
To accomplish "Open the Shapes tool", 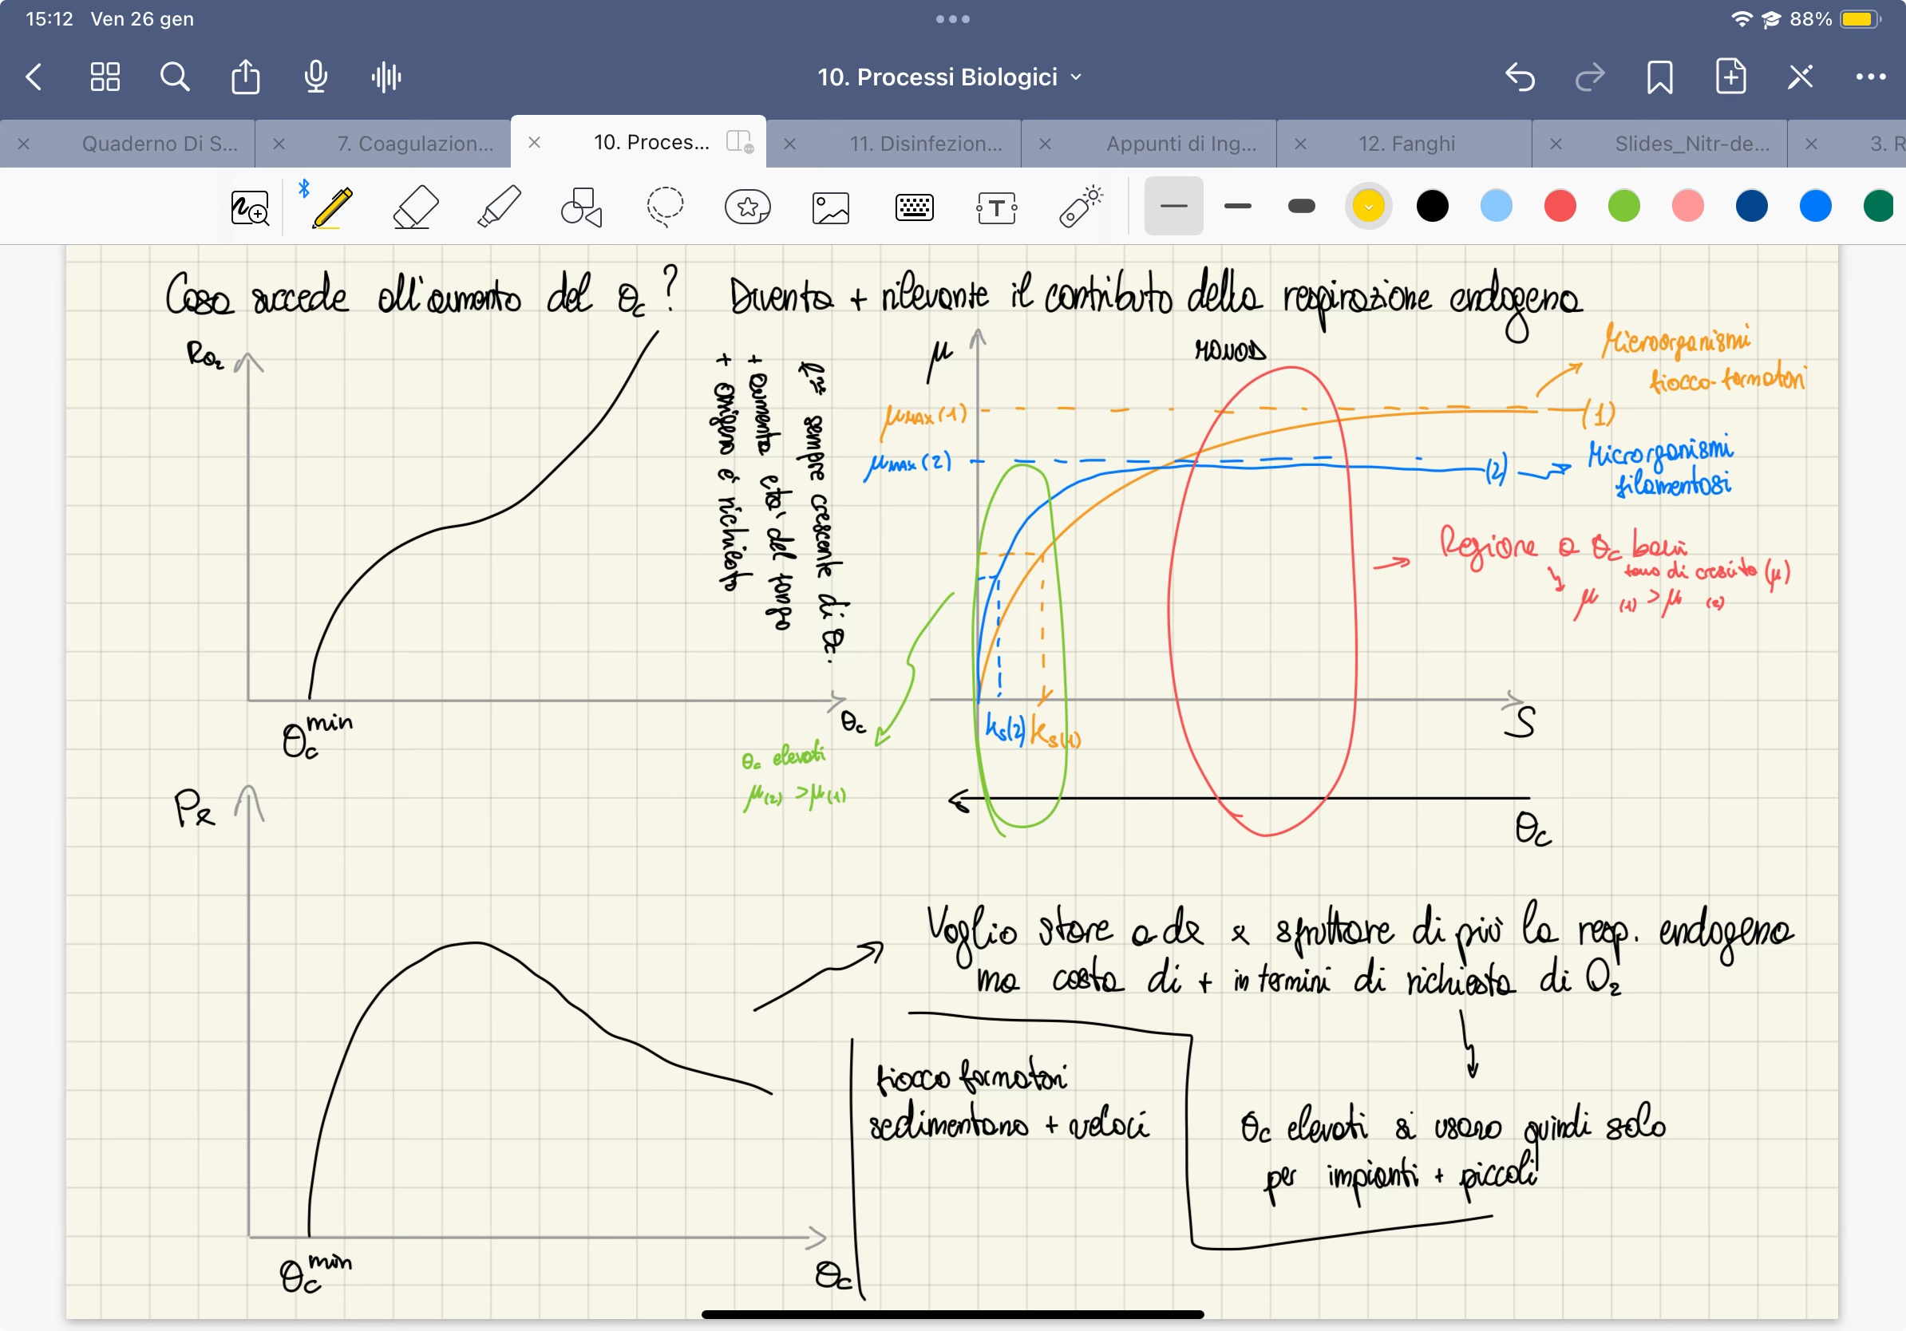I will [x=581, y=207].
